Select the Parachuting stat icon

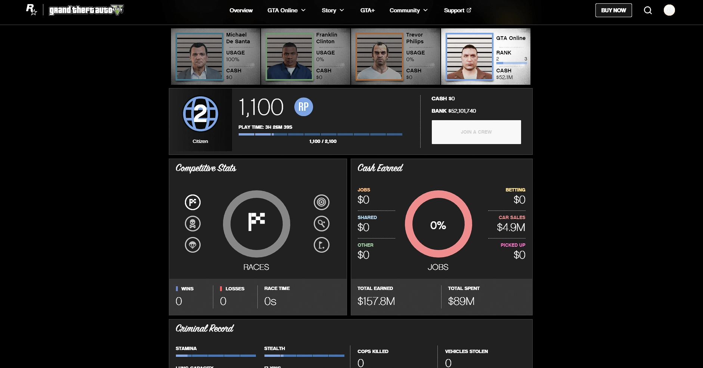(193, 245)
